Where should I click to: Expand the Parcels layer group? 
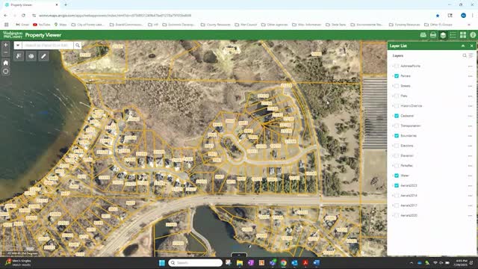[393, 76]
